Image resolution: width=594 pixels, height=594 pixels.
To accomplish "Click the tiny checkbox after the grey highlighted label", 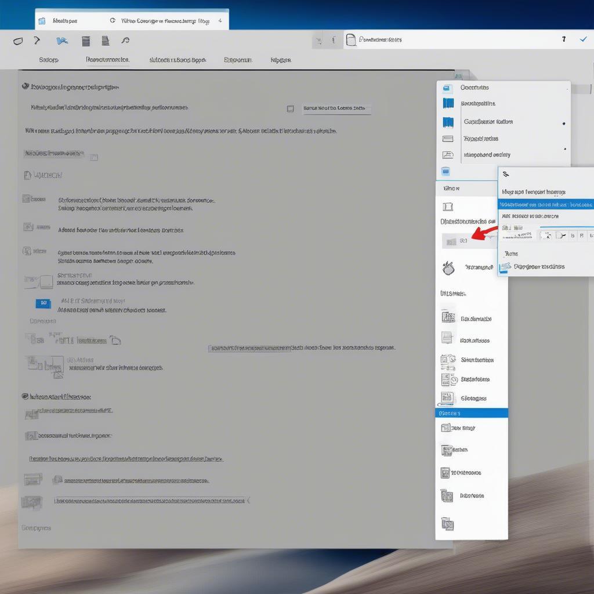I will 94,157.
